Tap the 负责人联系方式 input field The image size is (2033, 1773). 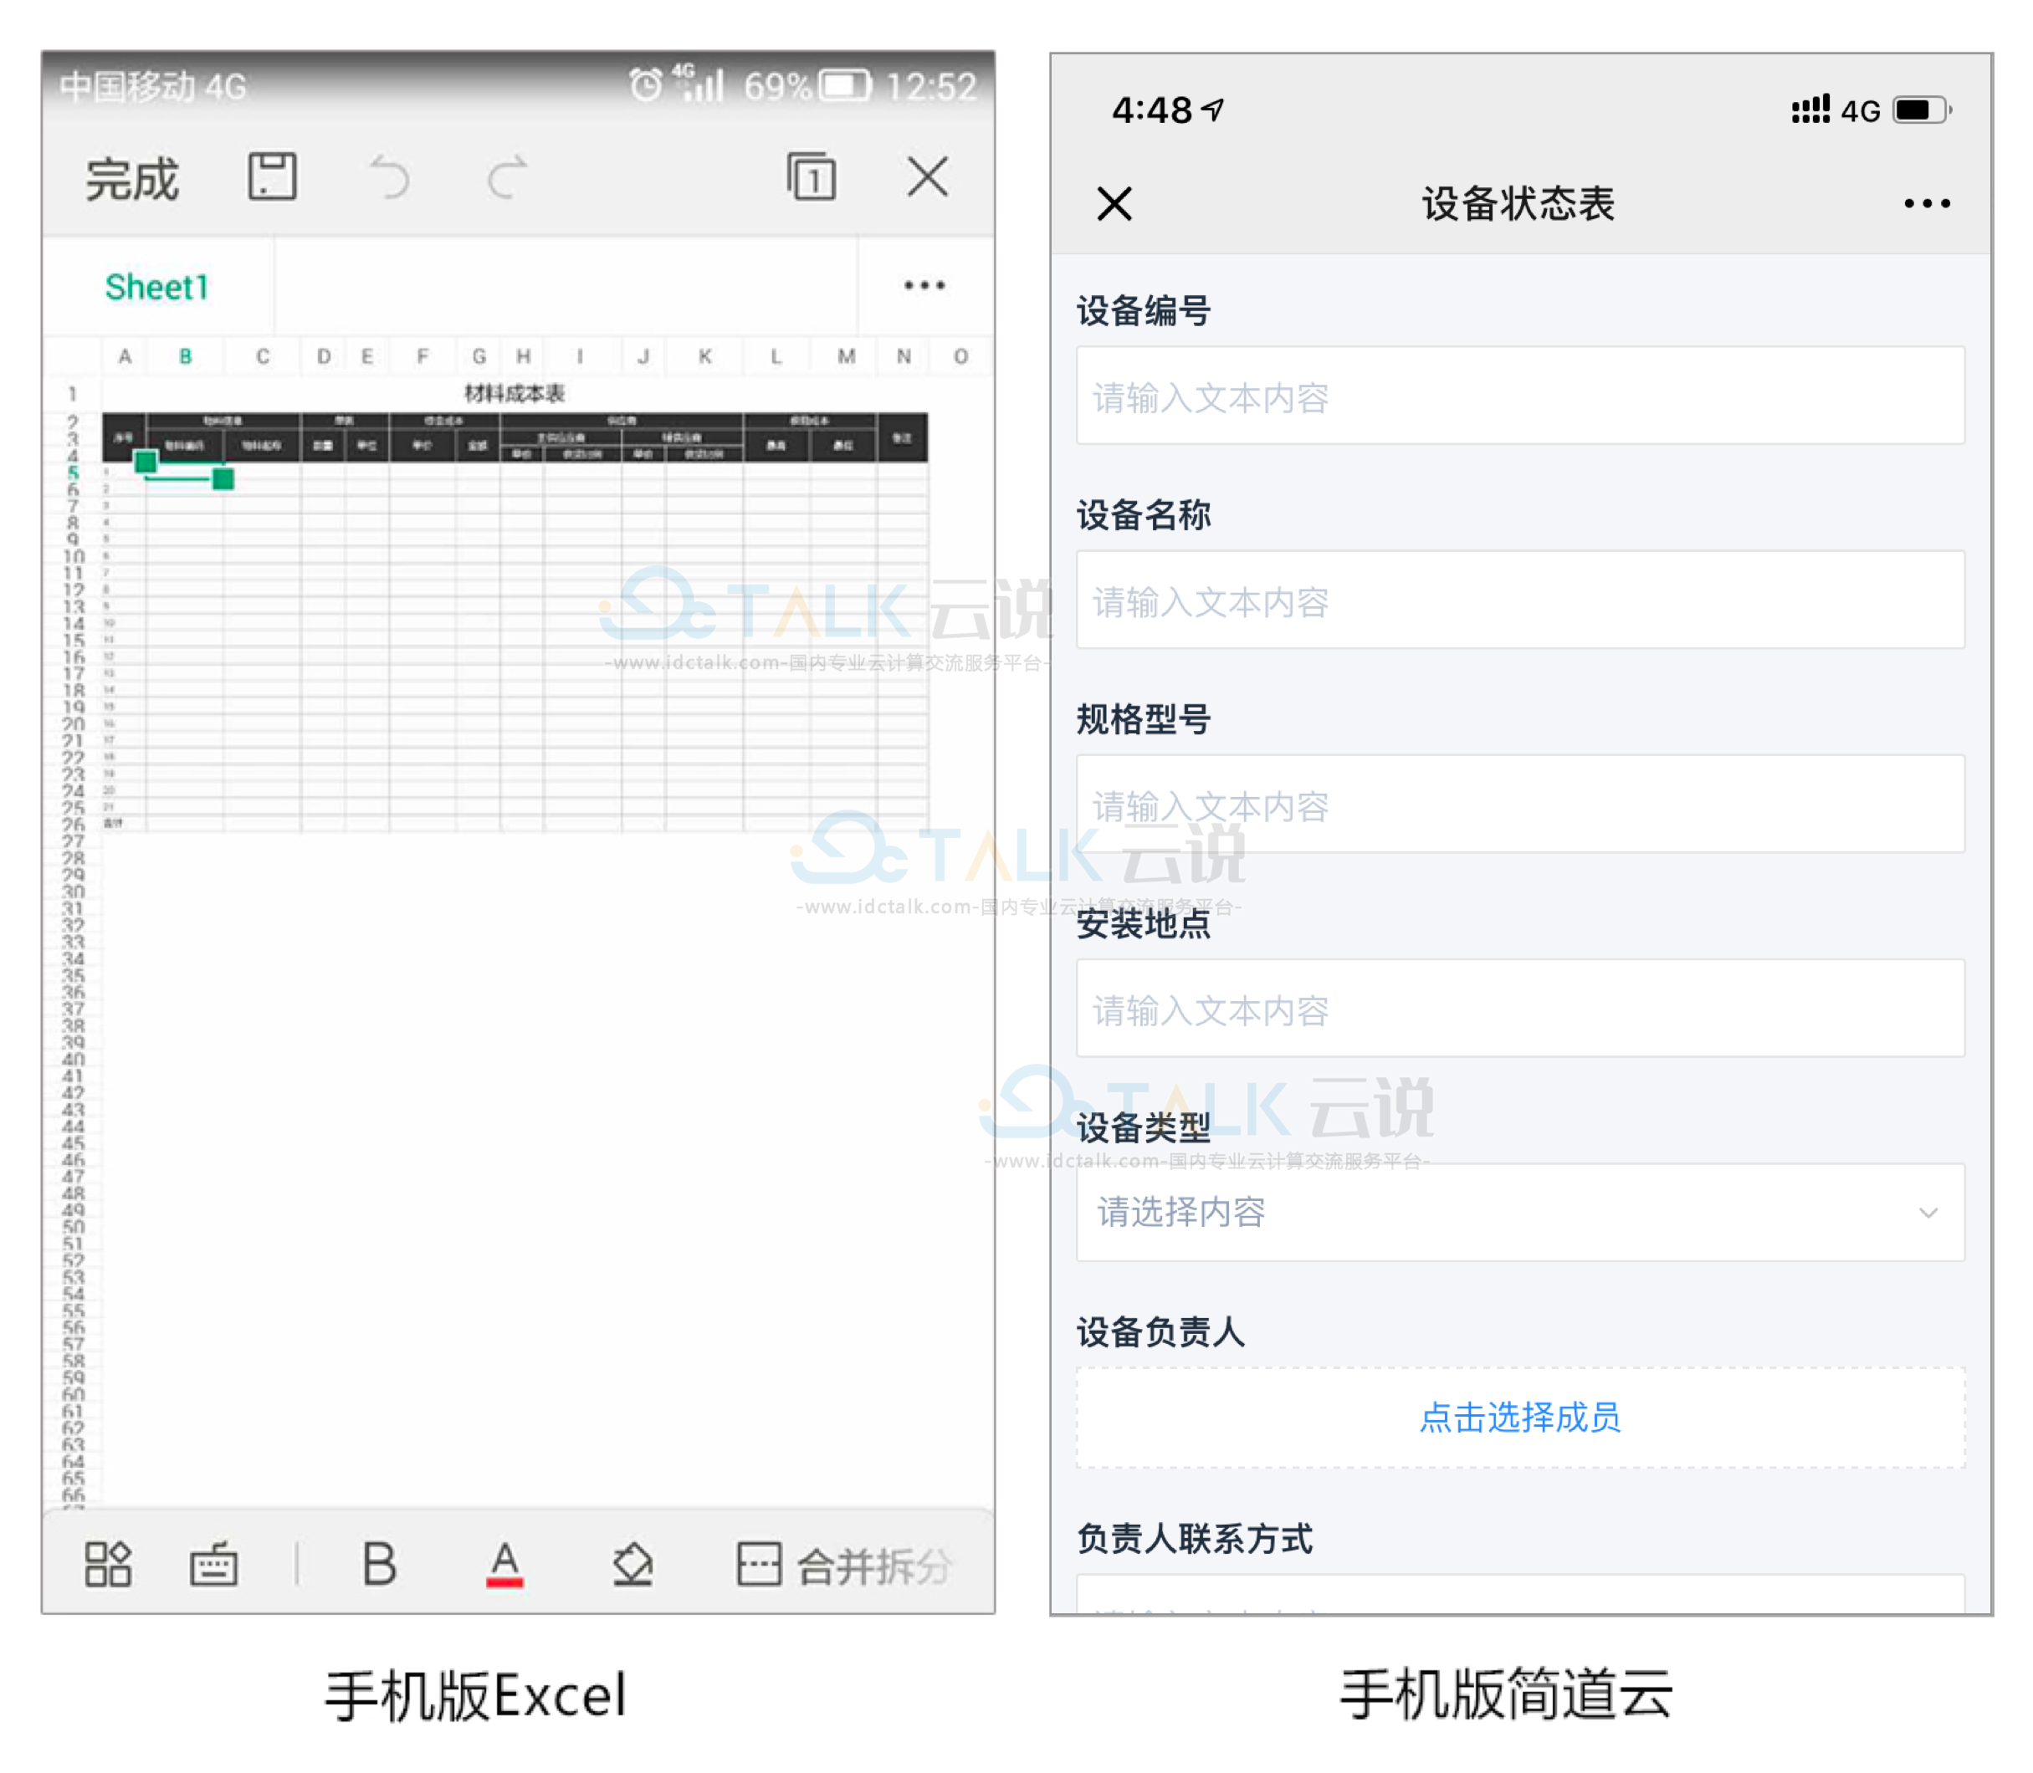1520,1595
